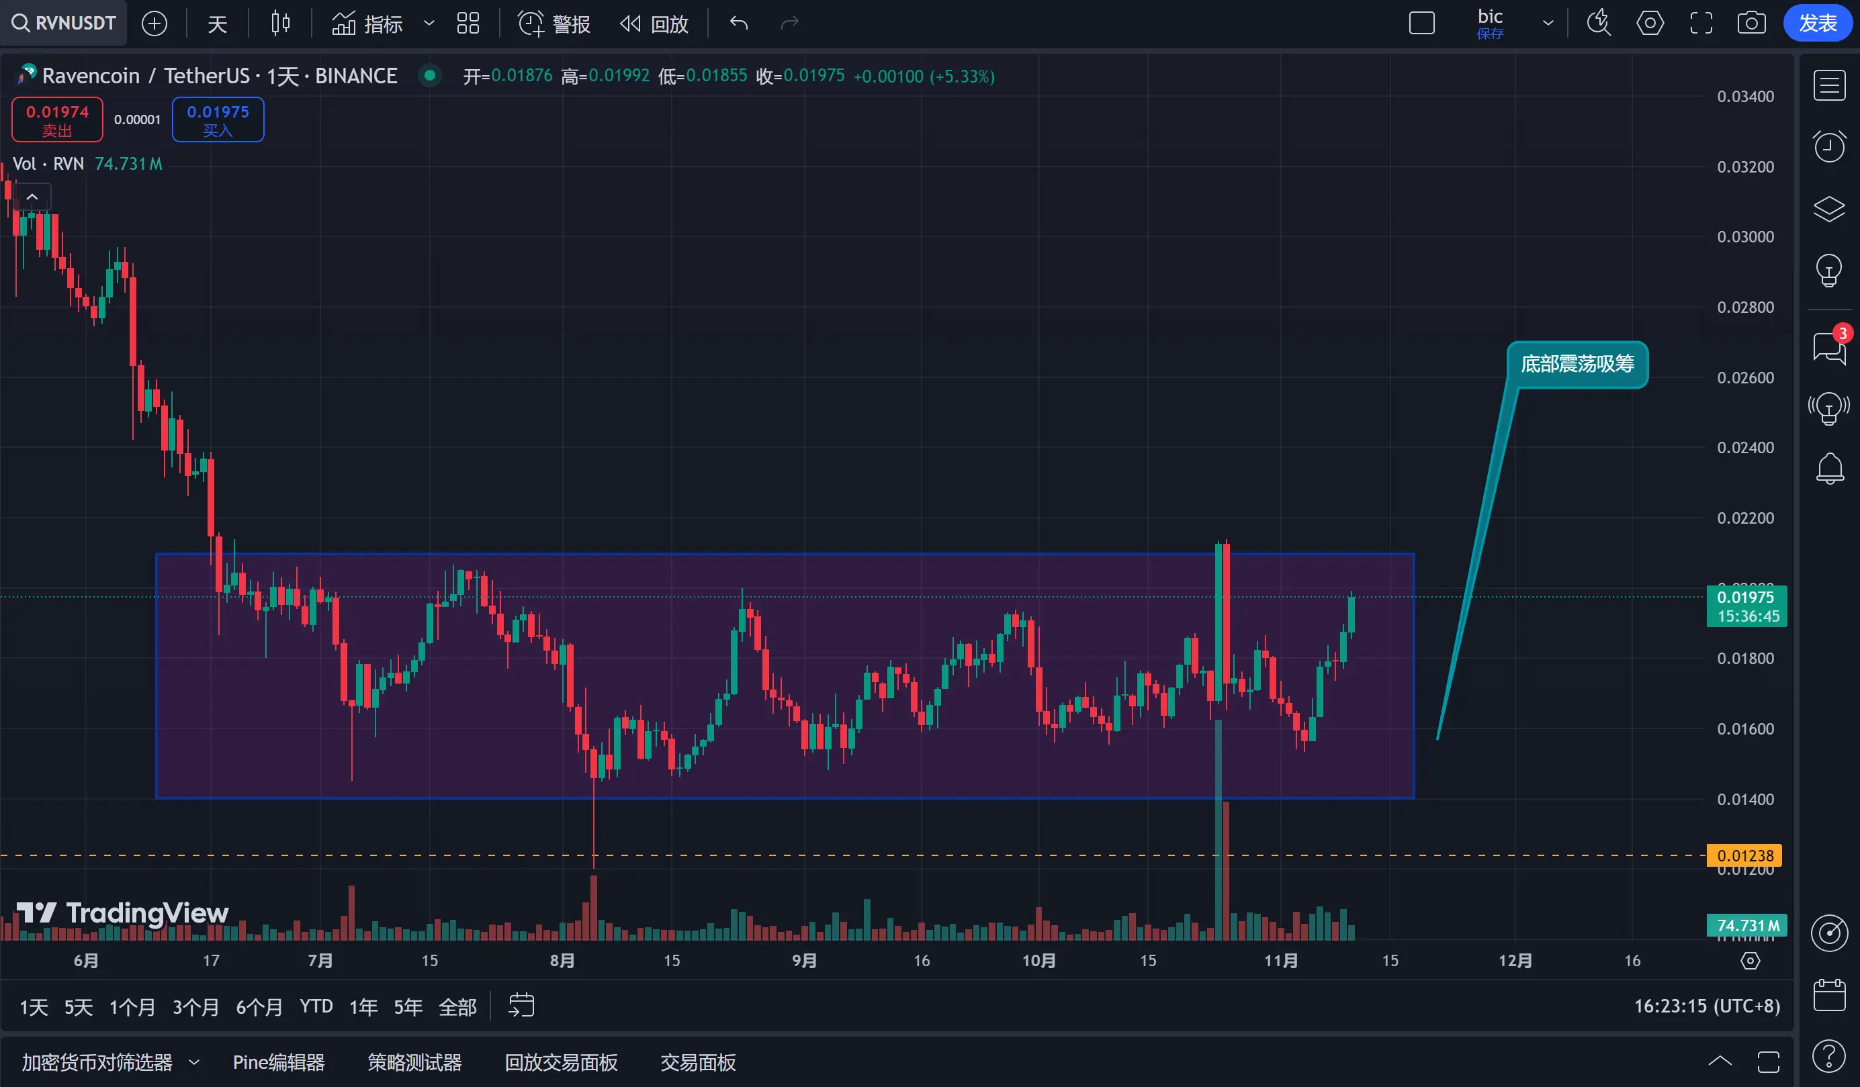The width and height of the screenshot is (1860, 1087).
Task: Enter fullscreen mode icon
Action: [1701, 23]
